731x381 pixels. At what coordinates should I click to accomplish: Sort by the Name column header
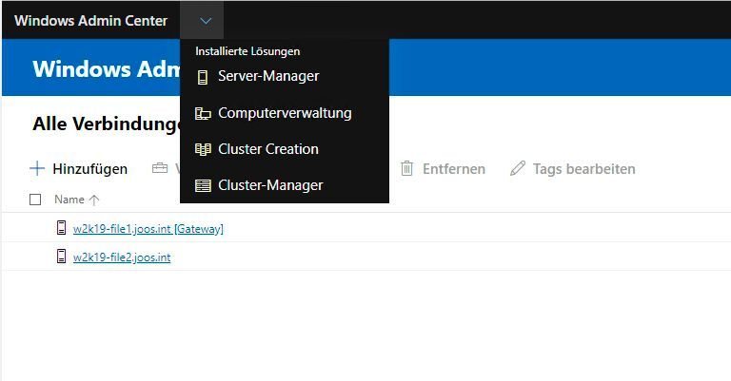[x=69, y=200]
